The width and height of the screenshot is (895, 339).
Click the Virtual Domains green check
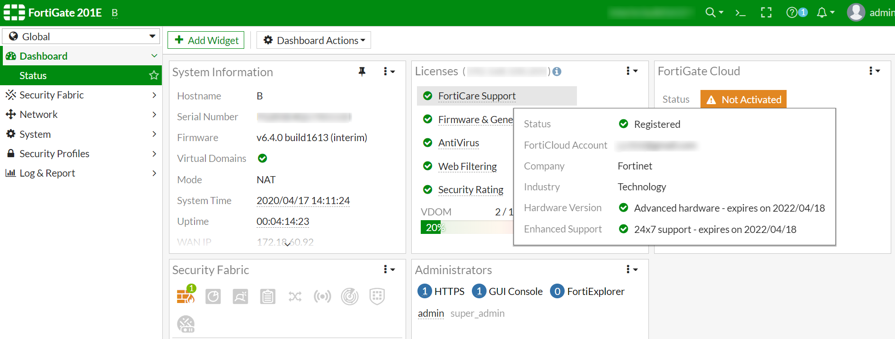pyautogui.click(x=262, y=158)
